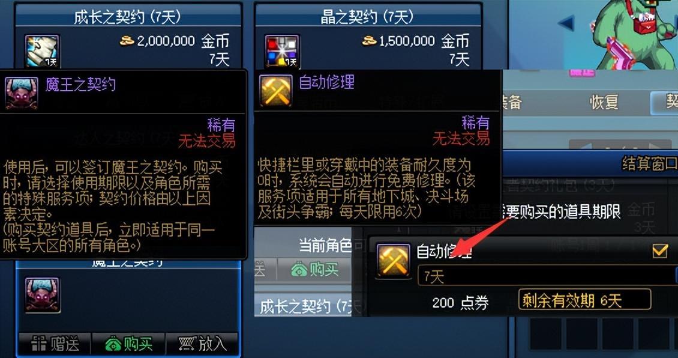This screenshot has height=358, width=678.
Task: Click the 自动修理 hammer icon in tooltip
Action: (x=276, y=91)
